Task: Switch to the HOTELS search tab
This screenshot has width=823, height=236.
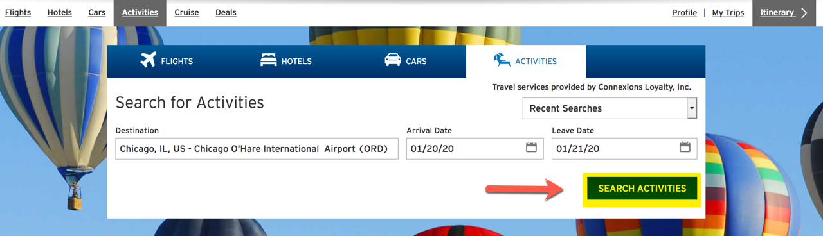Action: [286, 61]
